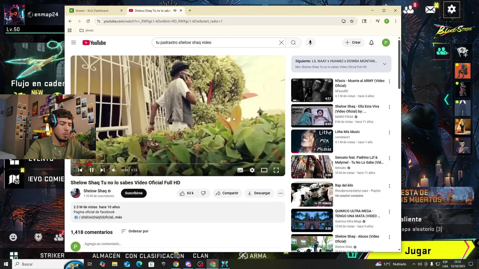Mute the YouTube tab via speaker icon
Viewport: 479px width, 269px height.
point(175,10)
